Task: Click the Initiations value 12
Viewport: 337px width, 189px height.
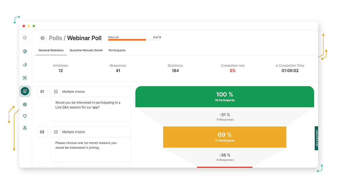Action: [x=61, y=71]
